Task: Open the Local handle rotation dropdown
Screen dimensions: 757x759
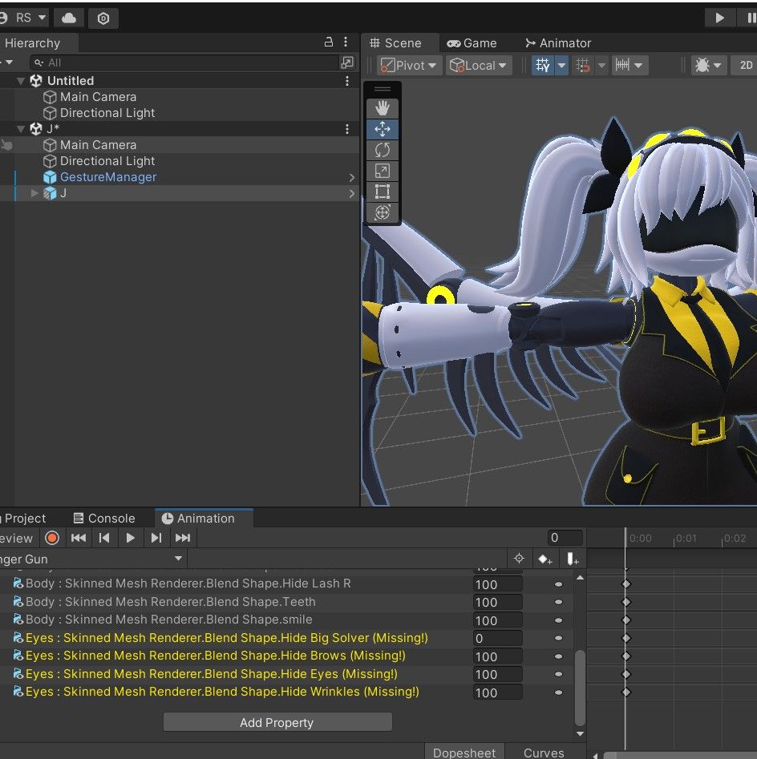Action: pos(478,66)
